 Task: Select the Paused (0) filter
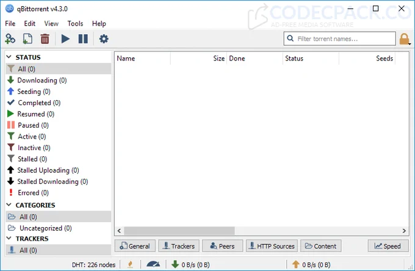pos(58,125)
